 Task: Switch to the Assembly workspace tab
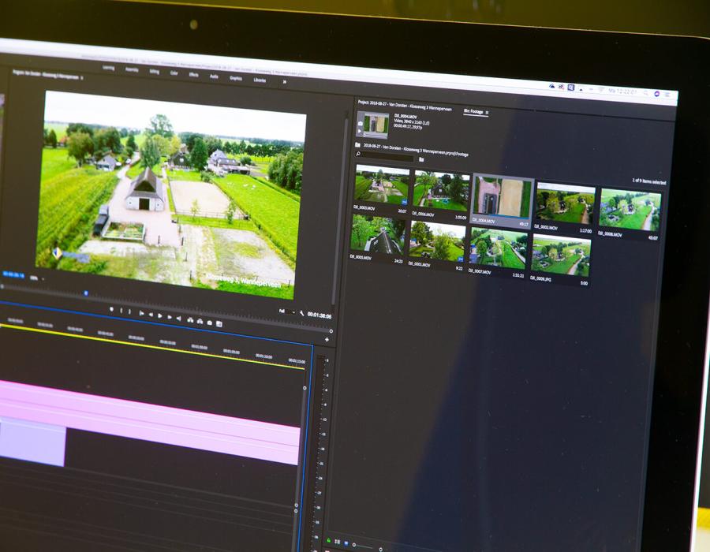coord(132,69)
